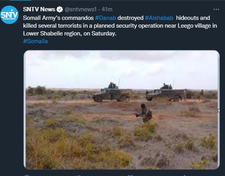Open the #Danab hashtag
225x176 pixels.
click(105, 18)
